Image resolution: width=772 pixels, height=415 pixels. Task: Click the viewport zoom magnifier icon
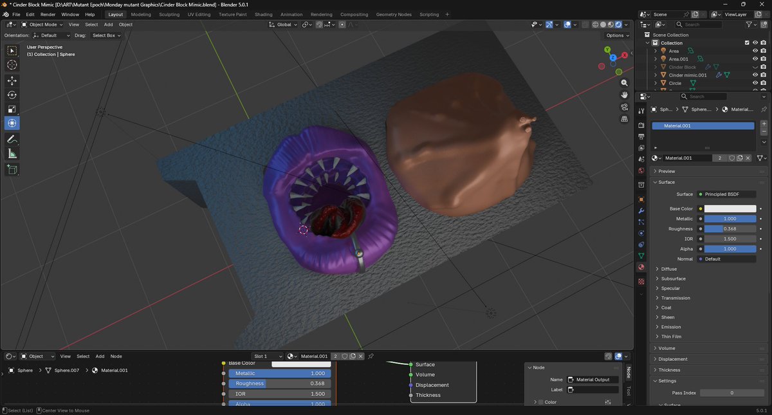(x=624, y=83)
